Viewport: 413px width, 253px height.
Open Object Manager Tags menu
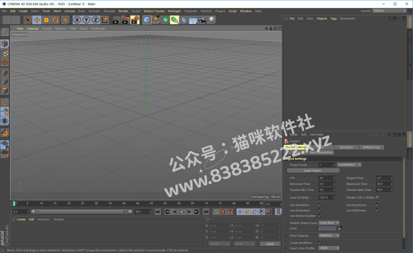point(333,18)
